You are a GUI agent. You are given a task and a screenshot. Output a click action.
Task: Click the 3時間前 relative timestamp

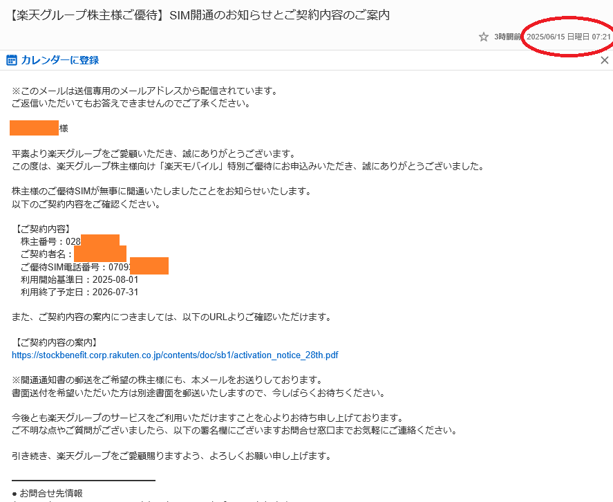point(508,37)
